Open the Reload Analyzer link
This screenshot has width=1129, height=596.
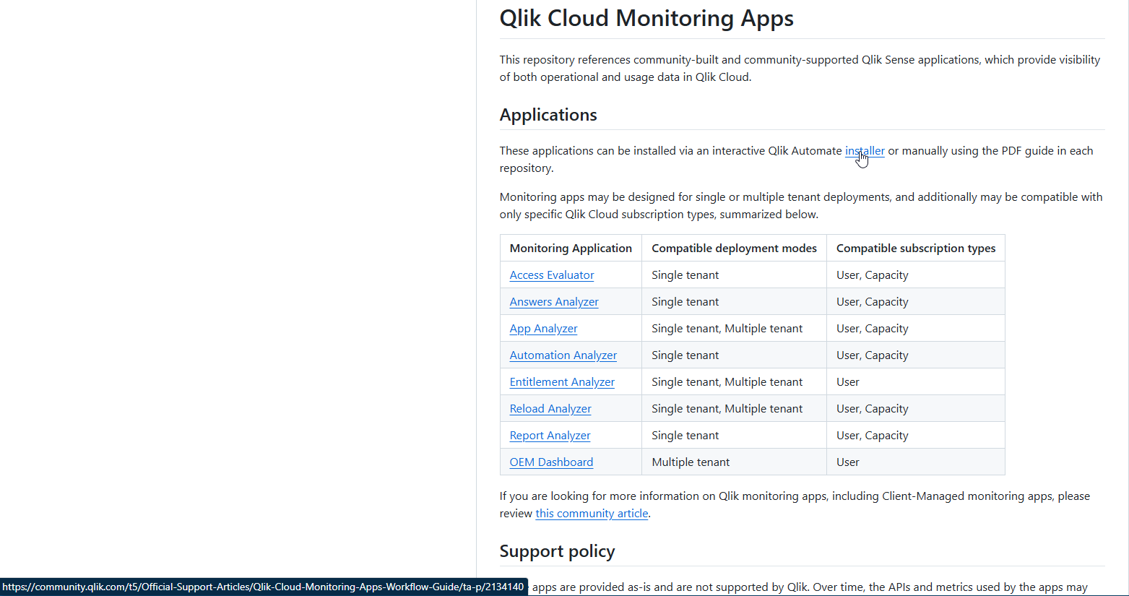point(550,409)
